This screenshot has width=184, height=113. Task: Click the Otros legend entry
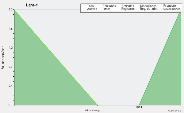tap(106, 9)
